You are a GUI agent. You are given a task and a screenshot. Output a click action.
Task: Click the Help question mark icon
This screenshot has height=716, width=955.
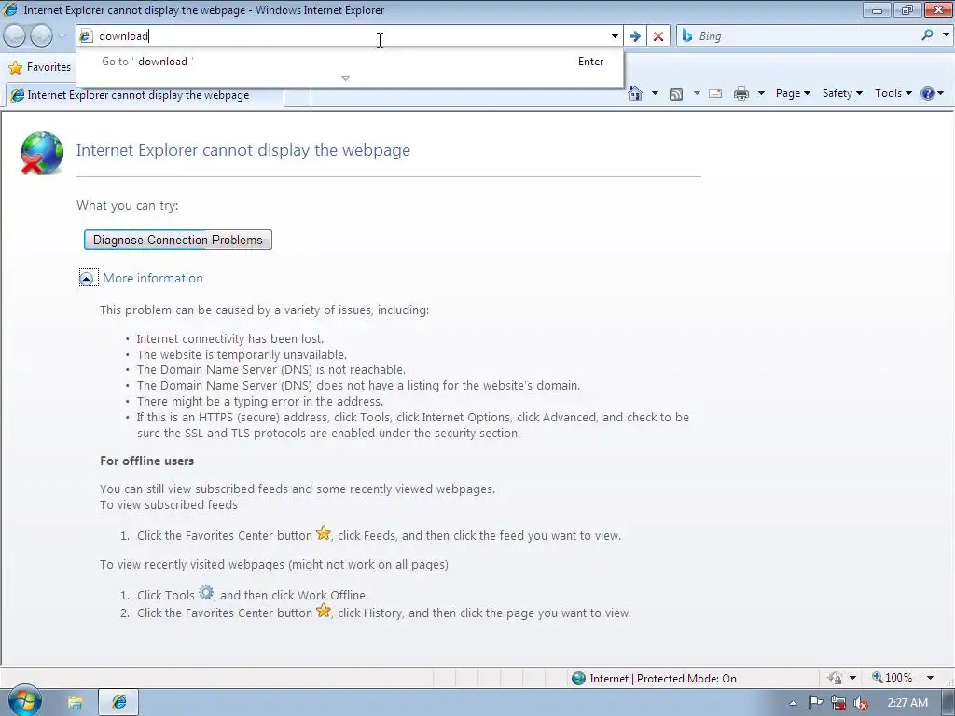pos(928,93)
